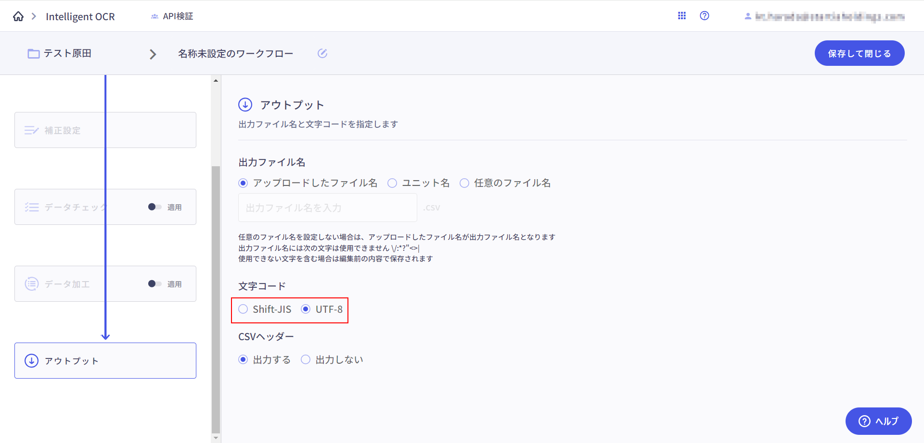Click the 名称未設定のワークフロー title
The image size is (924, 443).
236,54
